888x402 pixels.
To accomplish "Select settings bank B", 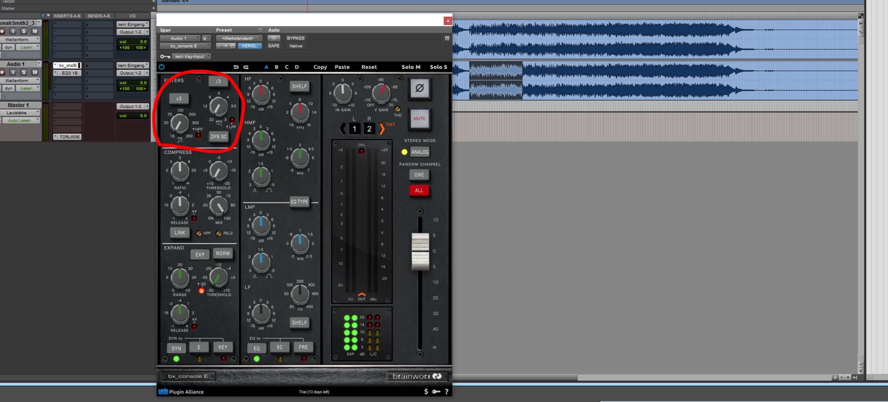I will point(276,67).
